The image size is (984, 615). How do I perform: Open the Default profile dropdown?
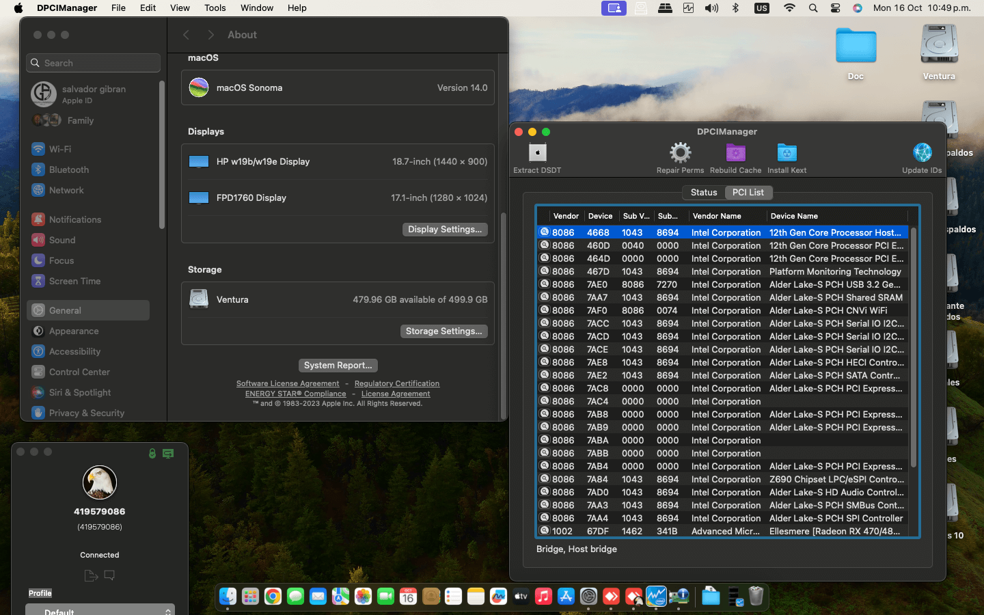100,610
